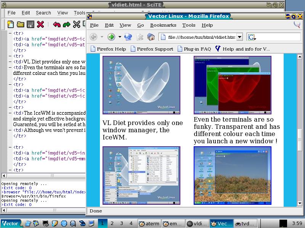Expand the URL bar history dropdown
305x228 pixels.
click(x=239, y=37)
